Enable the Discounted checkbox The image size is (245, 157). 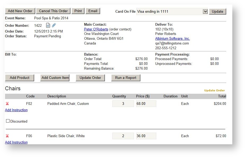click(x=8, y=121)
